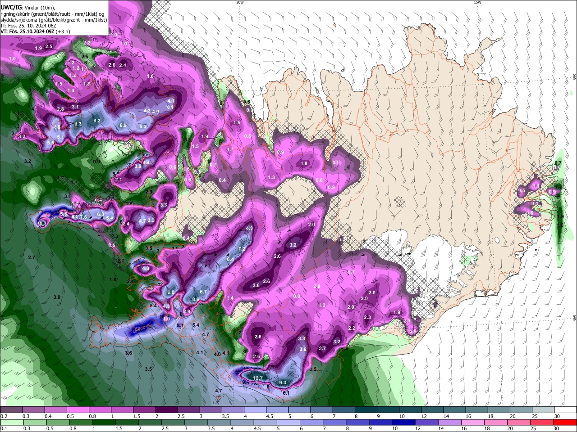The image size is (577, 432).
Task: Click the precipitation value '8.0' on the map
Action: 171,292
